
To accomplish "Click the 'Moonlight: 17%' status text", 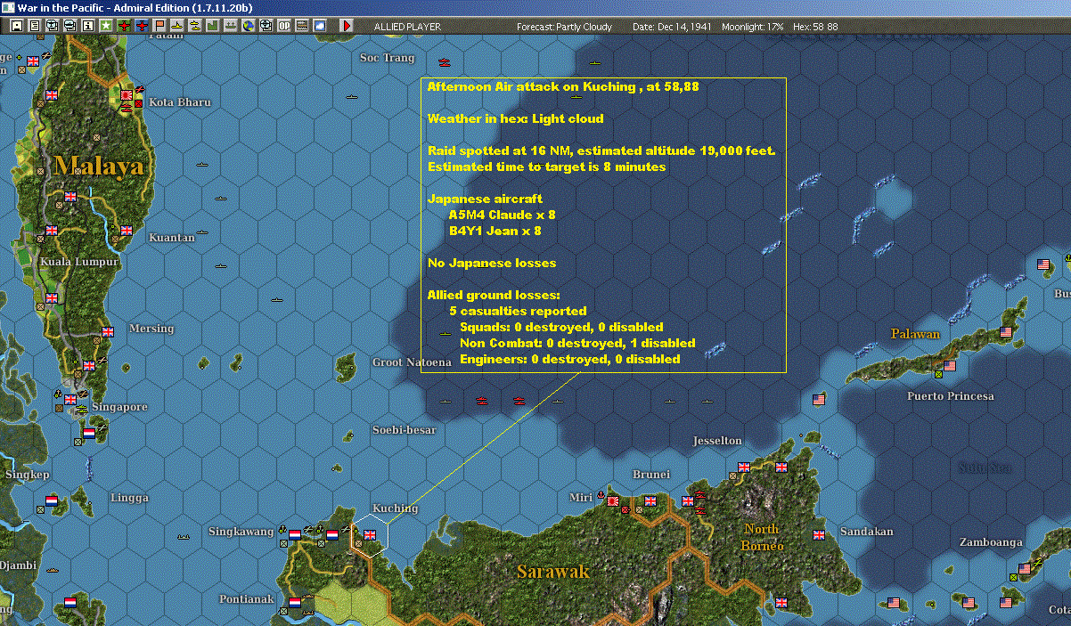I will (x=753, y=27).
